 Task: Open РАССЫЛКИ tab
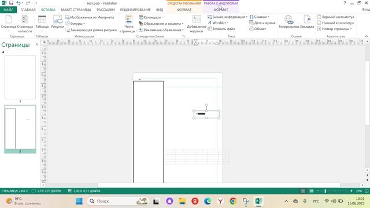pos(105,10)
